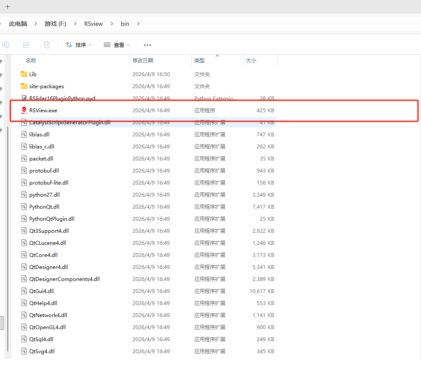Select the RSView.exe application icon
Viewport: 421px width, 367px height.
(24, 110)
